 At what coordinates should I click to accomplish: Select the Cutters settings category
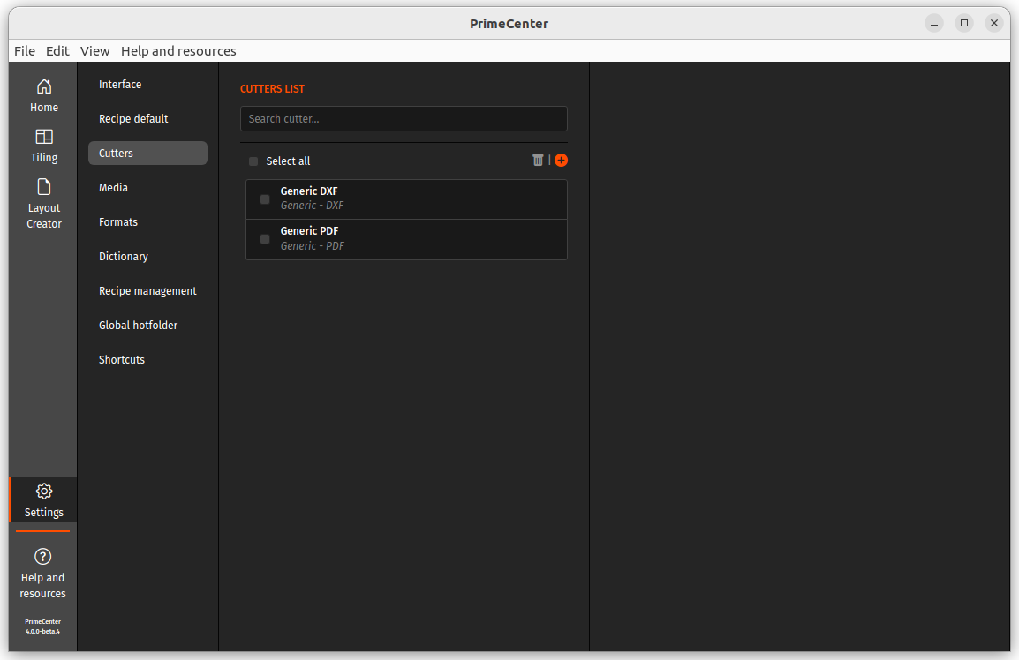pyautogui.click(x=147, y=154)
